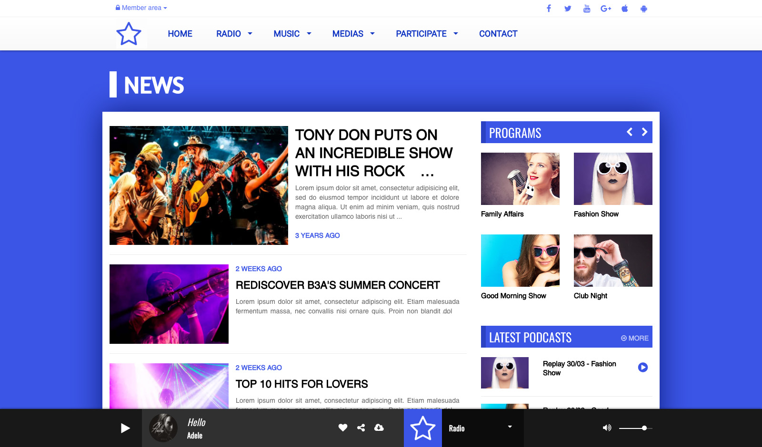The width and height of the screenshot is (762, 447).
Task: Open the Android app icon link
Action: point(644,9)
